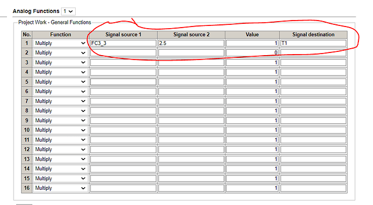Image resolution: width=373 pixels, height=205 pixels.
Task: Open Function dropdown in row 7
Action: tap(61, 101)
